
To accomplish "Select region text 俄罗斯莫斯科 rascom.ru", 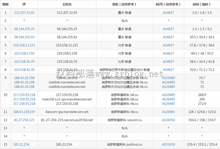I will tap(124, 120).
